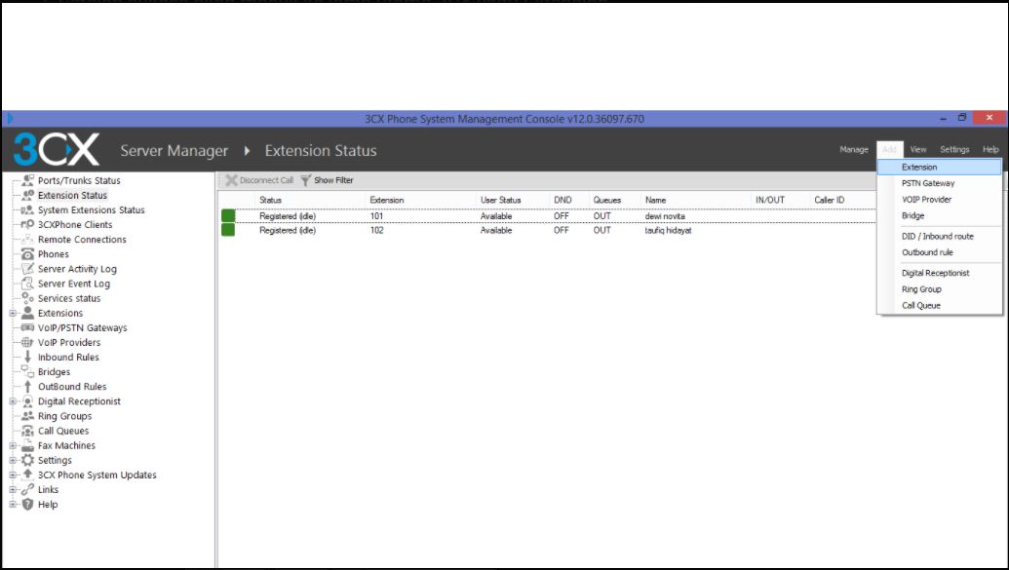Open the View menu

click(x=917, y=149)
